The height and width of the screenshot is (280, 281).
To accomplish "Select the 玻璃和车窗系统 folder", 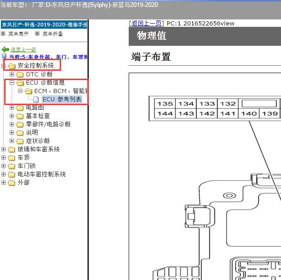I will pos(38,149).
